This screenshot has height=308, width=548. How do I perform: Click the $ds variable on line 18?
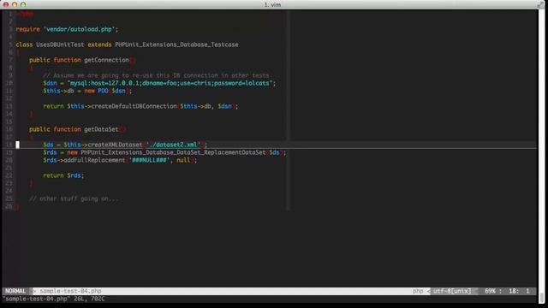[x=48, y=145]
